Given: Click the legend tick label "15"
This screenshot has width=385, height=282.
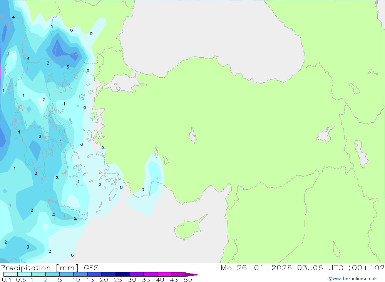Looking at the screenshot, I should tap(90, 280).
